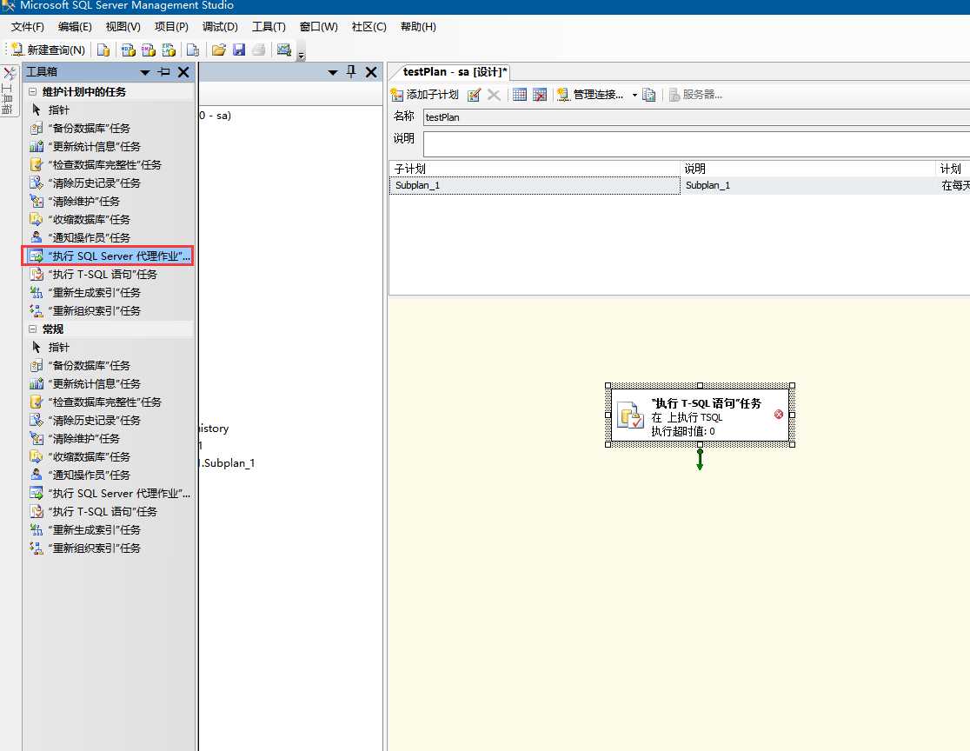
Task: Open the 文件(F) menu
Action: tap(28, 27)
